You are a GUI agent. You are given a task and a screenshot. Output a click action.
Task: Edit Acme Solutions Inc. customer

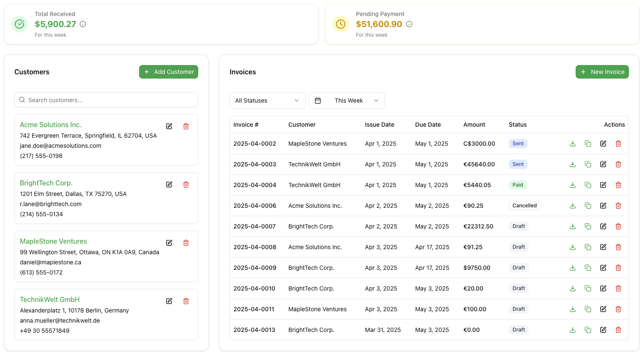coord(169,126)
